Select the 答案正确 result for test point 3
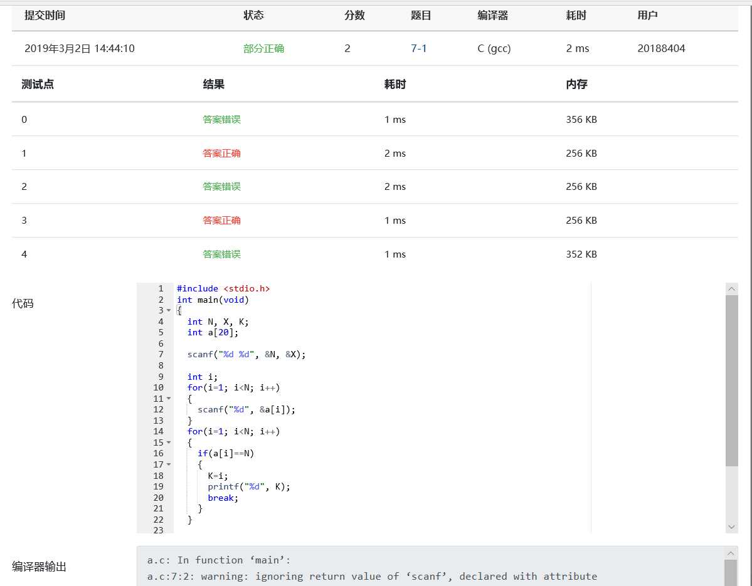This screenshot has width=752, height=586. pos(221,220)
